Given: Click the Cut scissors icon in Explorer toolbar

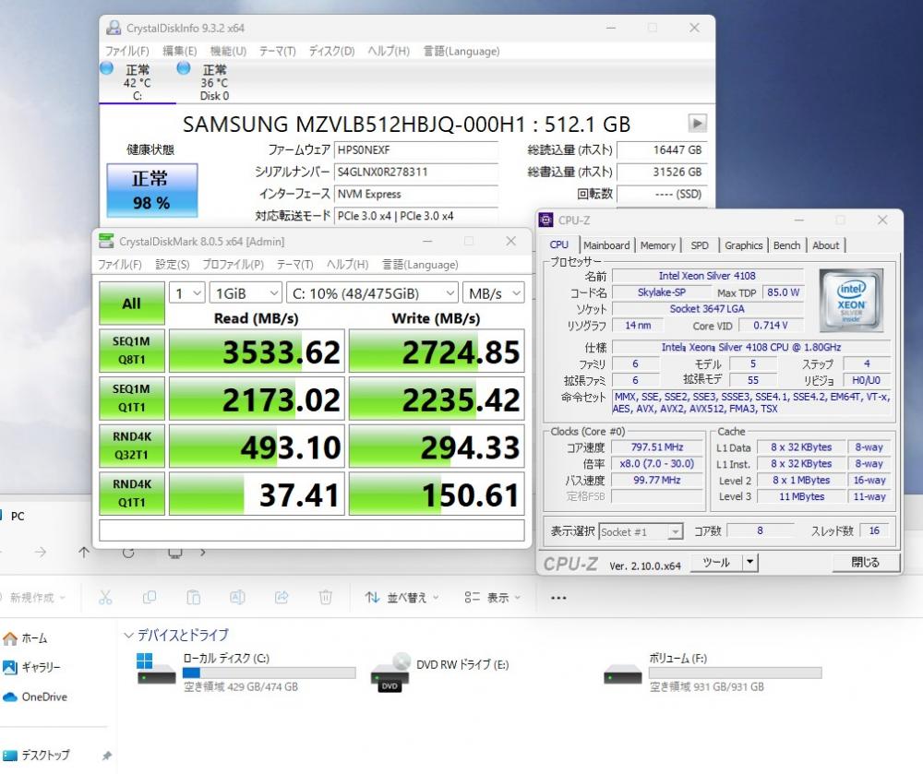Looking at the screenshot, I should pos(105,598).
